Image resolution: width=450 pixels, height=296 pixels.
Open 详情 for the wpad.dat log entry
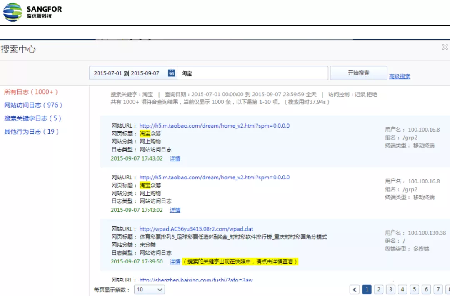pos(175,262)
